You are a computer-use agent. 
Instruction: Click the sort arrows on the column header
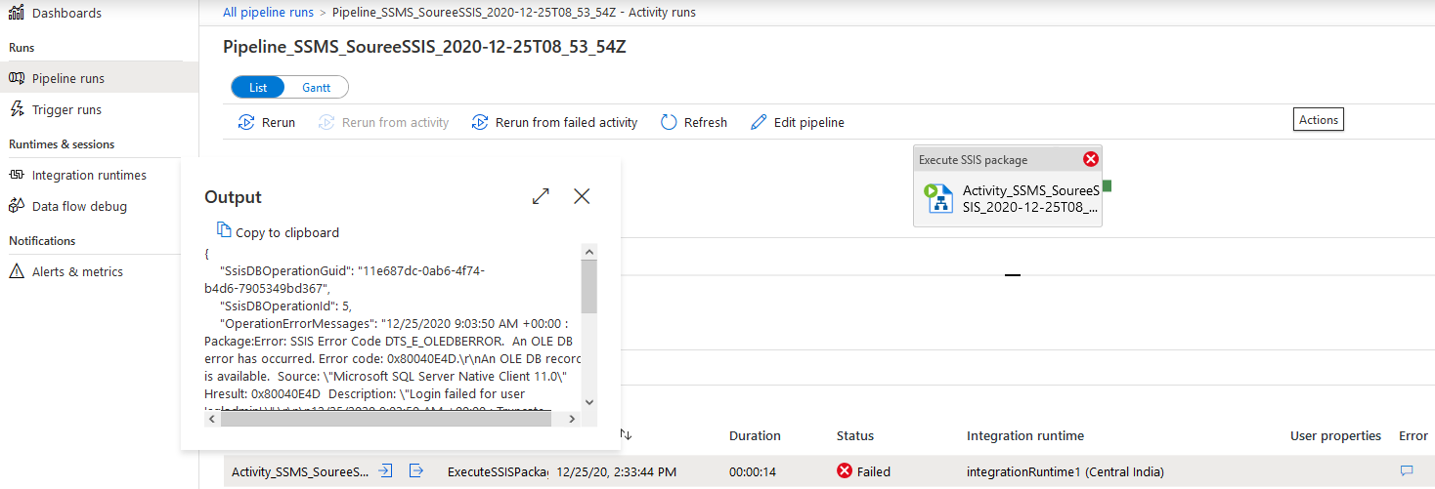click(x=626, y=434)
